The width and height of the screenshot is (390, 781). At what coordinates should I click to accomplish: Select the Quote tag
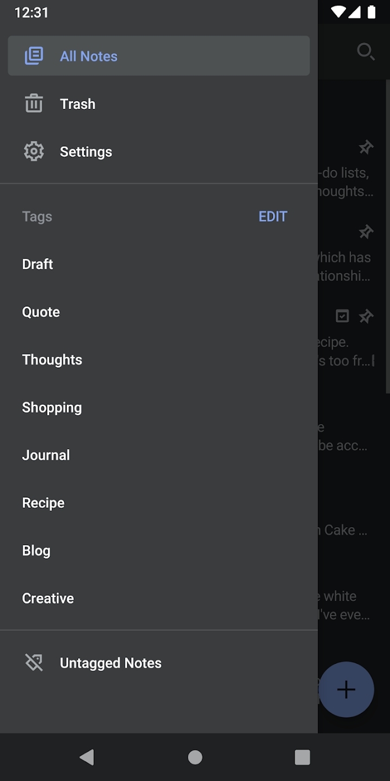41,312
